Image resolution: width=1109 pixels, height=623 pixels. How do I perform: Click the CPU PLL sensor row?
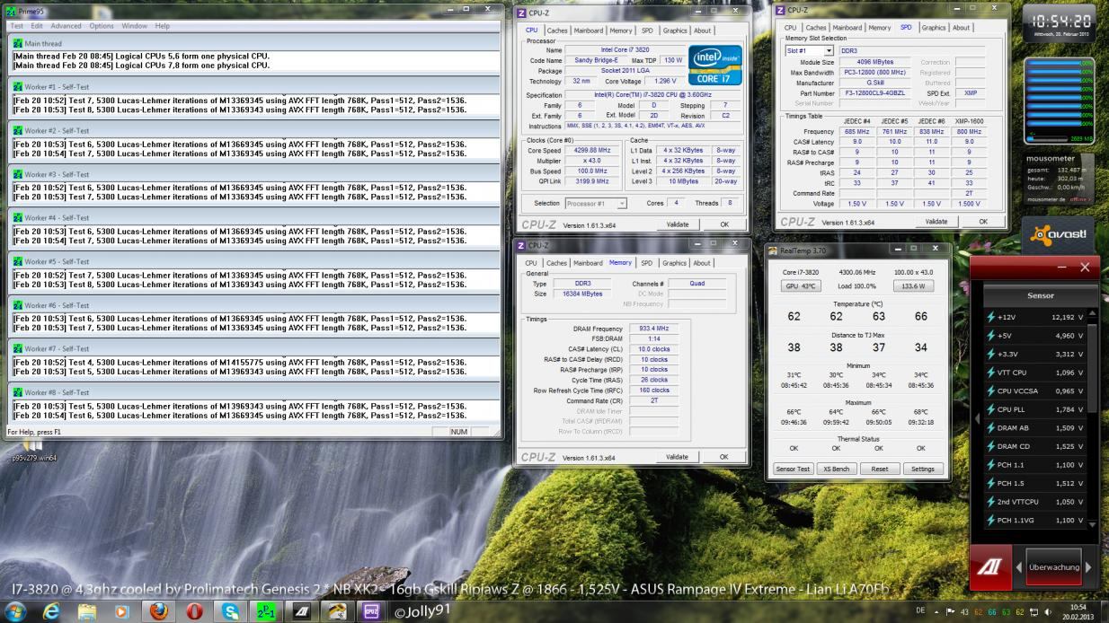[1035, 410]
